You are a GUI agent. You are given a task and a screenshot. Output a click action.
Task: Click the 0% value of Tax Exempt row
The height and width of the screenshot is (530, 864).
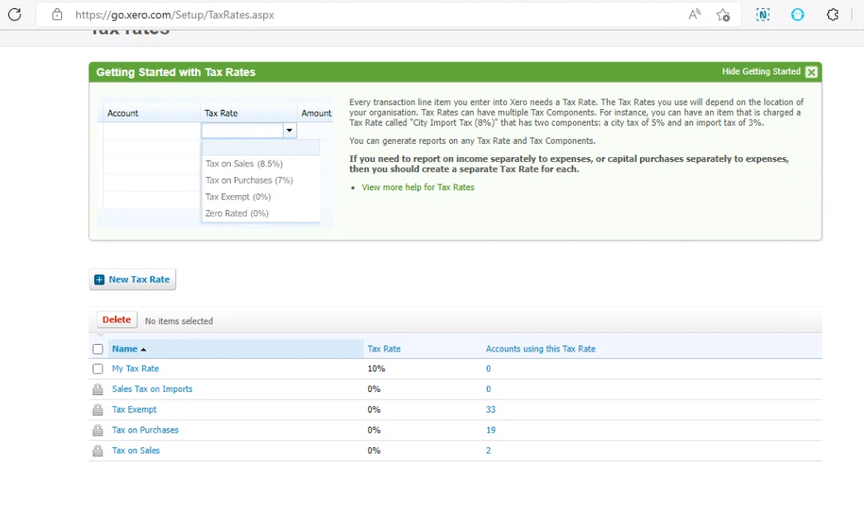click(x=375, y=409)
